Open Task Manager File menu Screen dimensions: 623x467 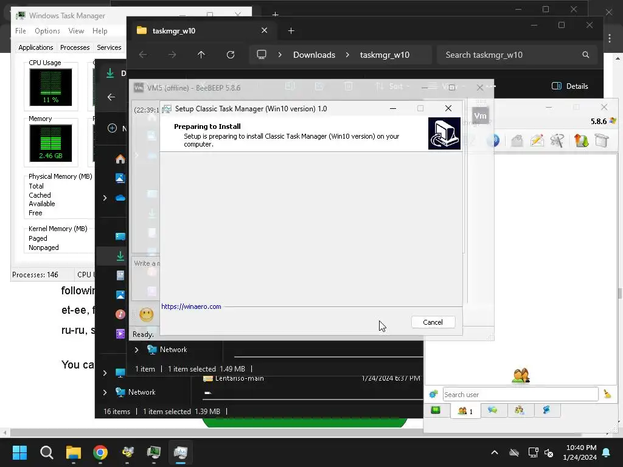pos(21,30)
